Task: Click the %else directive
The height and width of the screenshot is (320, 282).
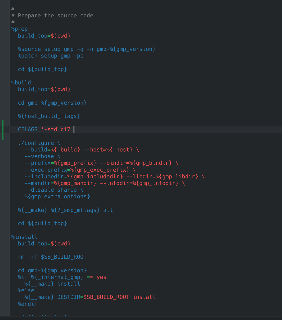Action: pyautogui.click(x=26, y=291)
